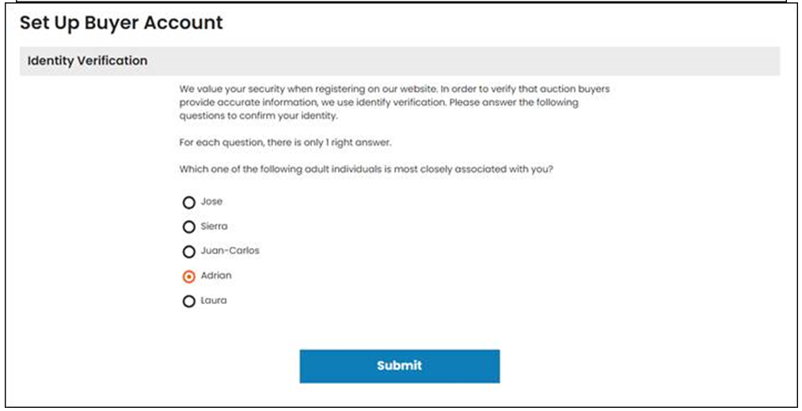Click the 'Which one of the following adult individuals' question
The image size is (802, 411).
click(366, 169)
